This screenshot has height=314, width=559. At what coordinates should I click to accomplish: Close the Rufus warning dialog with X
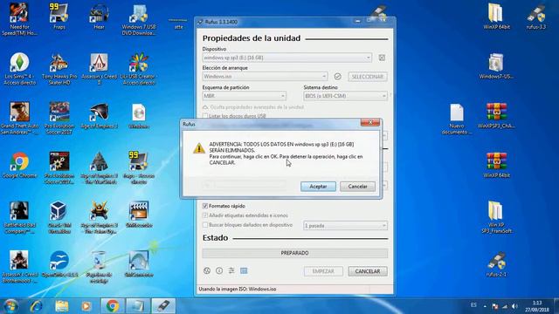pyautogui.click(x=370, y=123)
